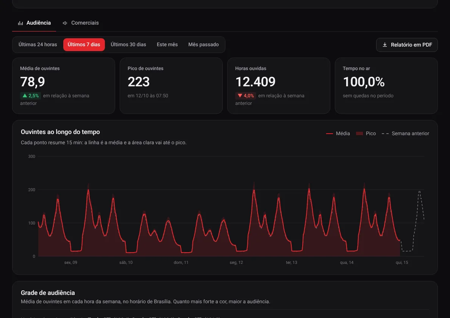Click the download icon in Relatório em PDF

coord(385,45)
